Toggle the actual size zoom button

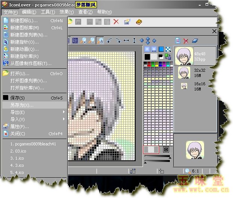click(x=100, y=41)
